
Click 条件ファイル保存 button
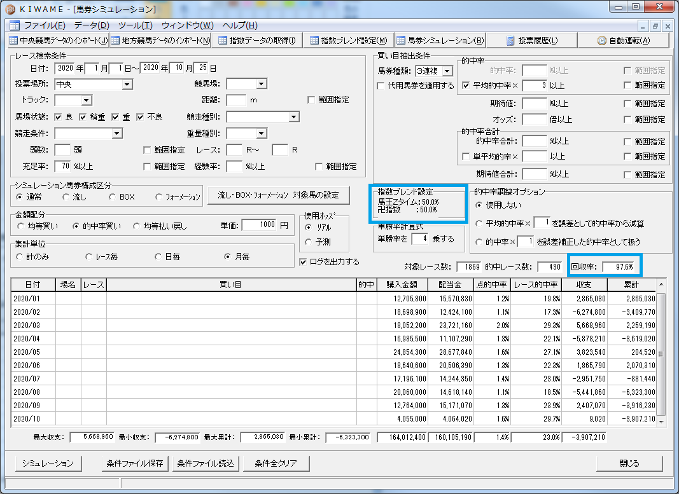pos(135,463)
